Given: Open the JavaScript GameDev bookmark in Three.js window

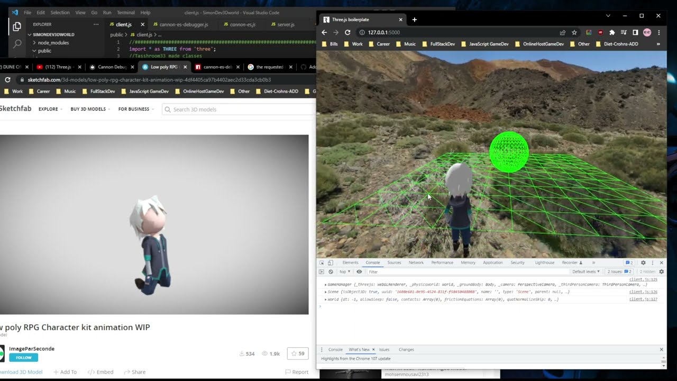Looking at the screenshot, I should pos(484,44).
